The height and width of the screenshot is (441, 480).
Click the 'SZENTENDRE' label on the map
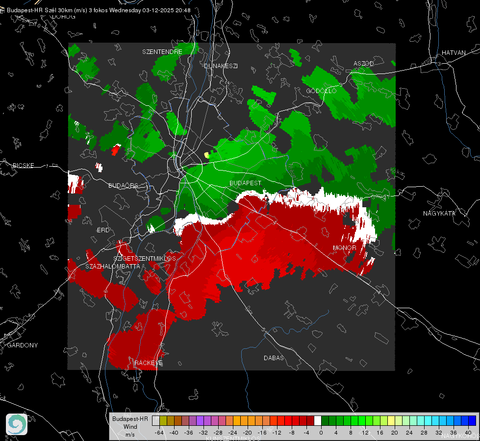tap(162, 52)
